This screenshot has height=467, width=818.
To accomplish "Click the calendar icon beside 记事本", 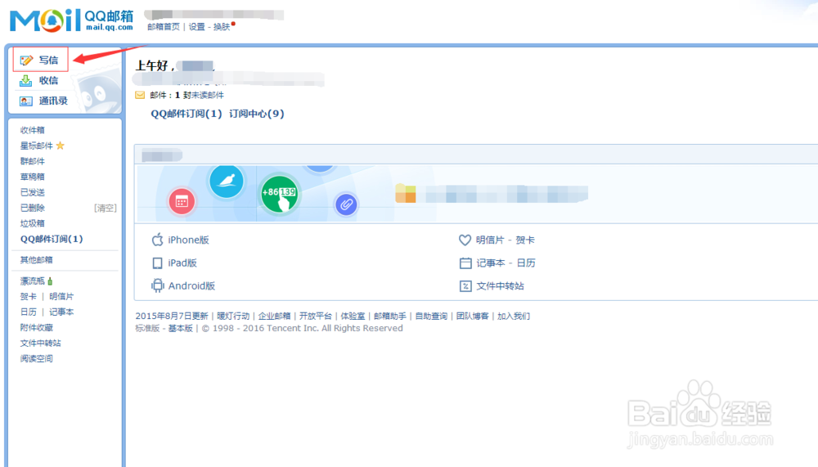I will (465, 263).
